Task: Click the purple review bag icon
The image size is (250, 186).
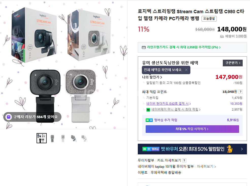Action: pos(9,117)
